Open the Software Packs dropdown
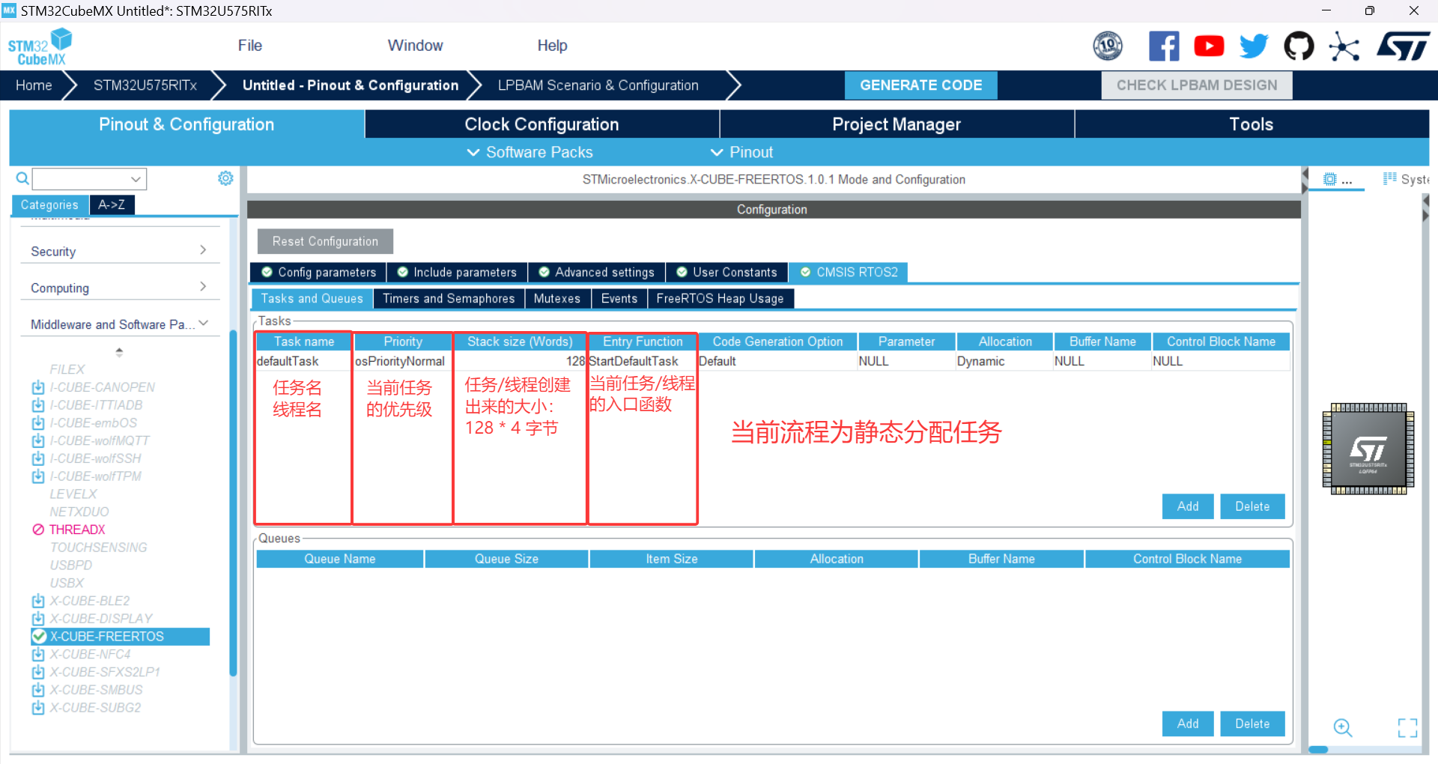Screen dimensions: 1438x764 [x=530, y=152]
